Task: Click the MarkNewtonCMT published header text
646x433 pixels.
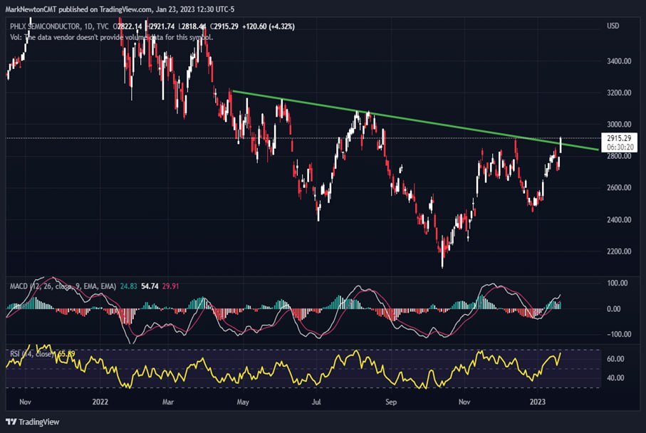Action: (x=120, y=9)
